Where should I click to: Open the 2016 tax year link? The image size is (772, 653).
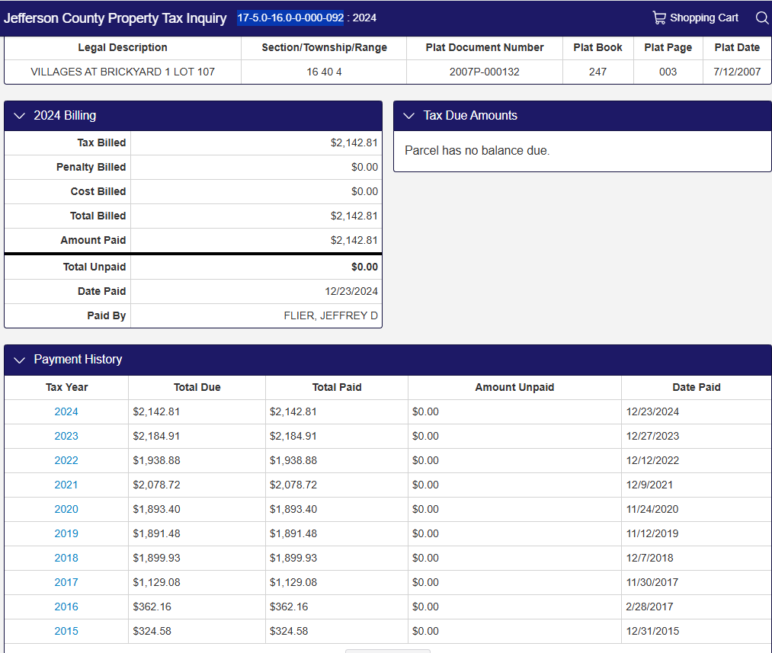point(66,607)
